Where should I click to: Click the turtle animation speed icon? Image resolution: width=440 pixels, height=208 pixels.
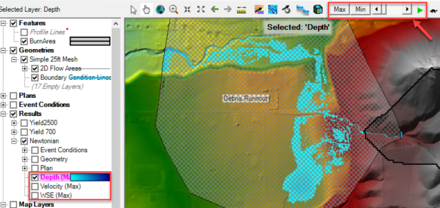(433, 10)
